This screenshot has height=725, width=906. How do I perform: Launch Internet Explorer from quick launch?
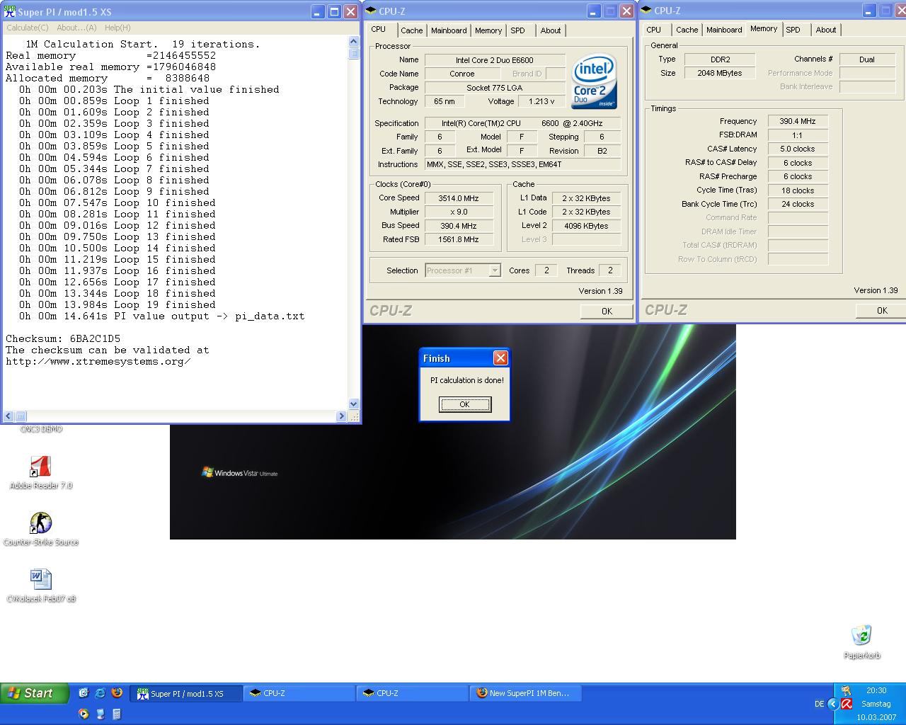100,693
